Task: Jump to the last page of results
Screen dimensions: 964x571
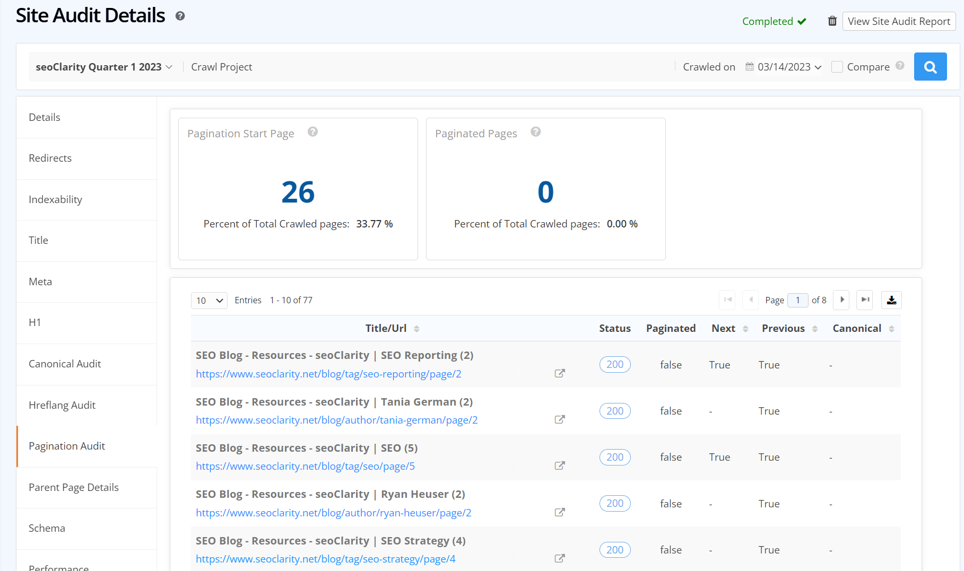Action: coord(864,300)
